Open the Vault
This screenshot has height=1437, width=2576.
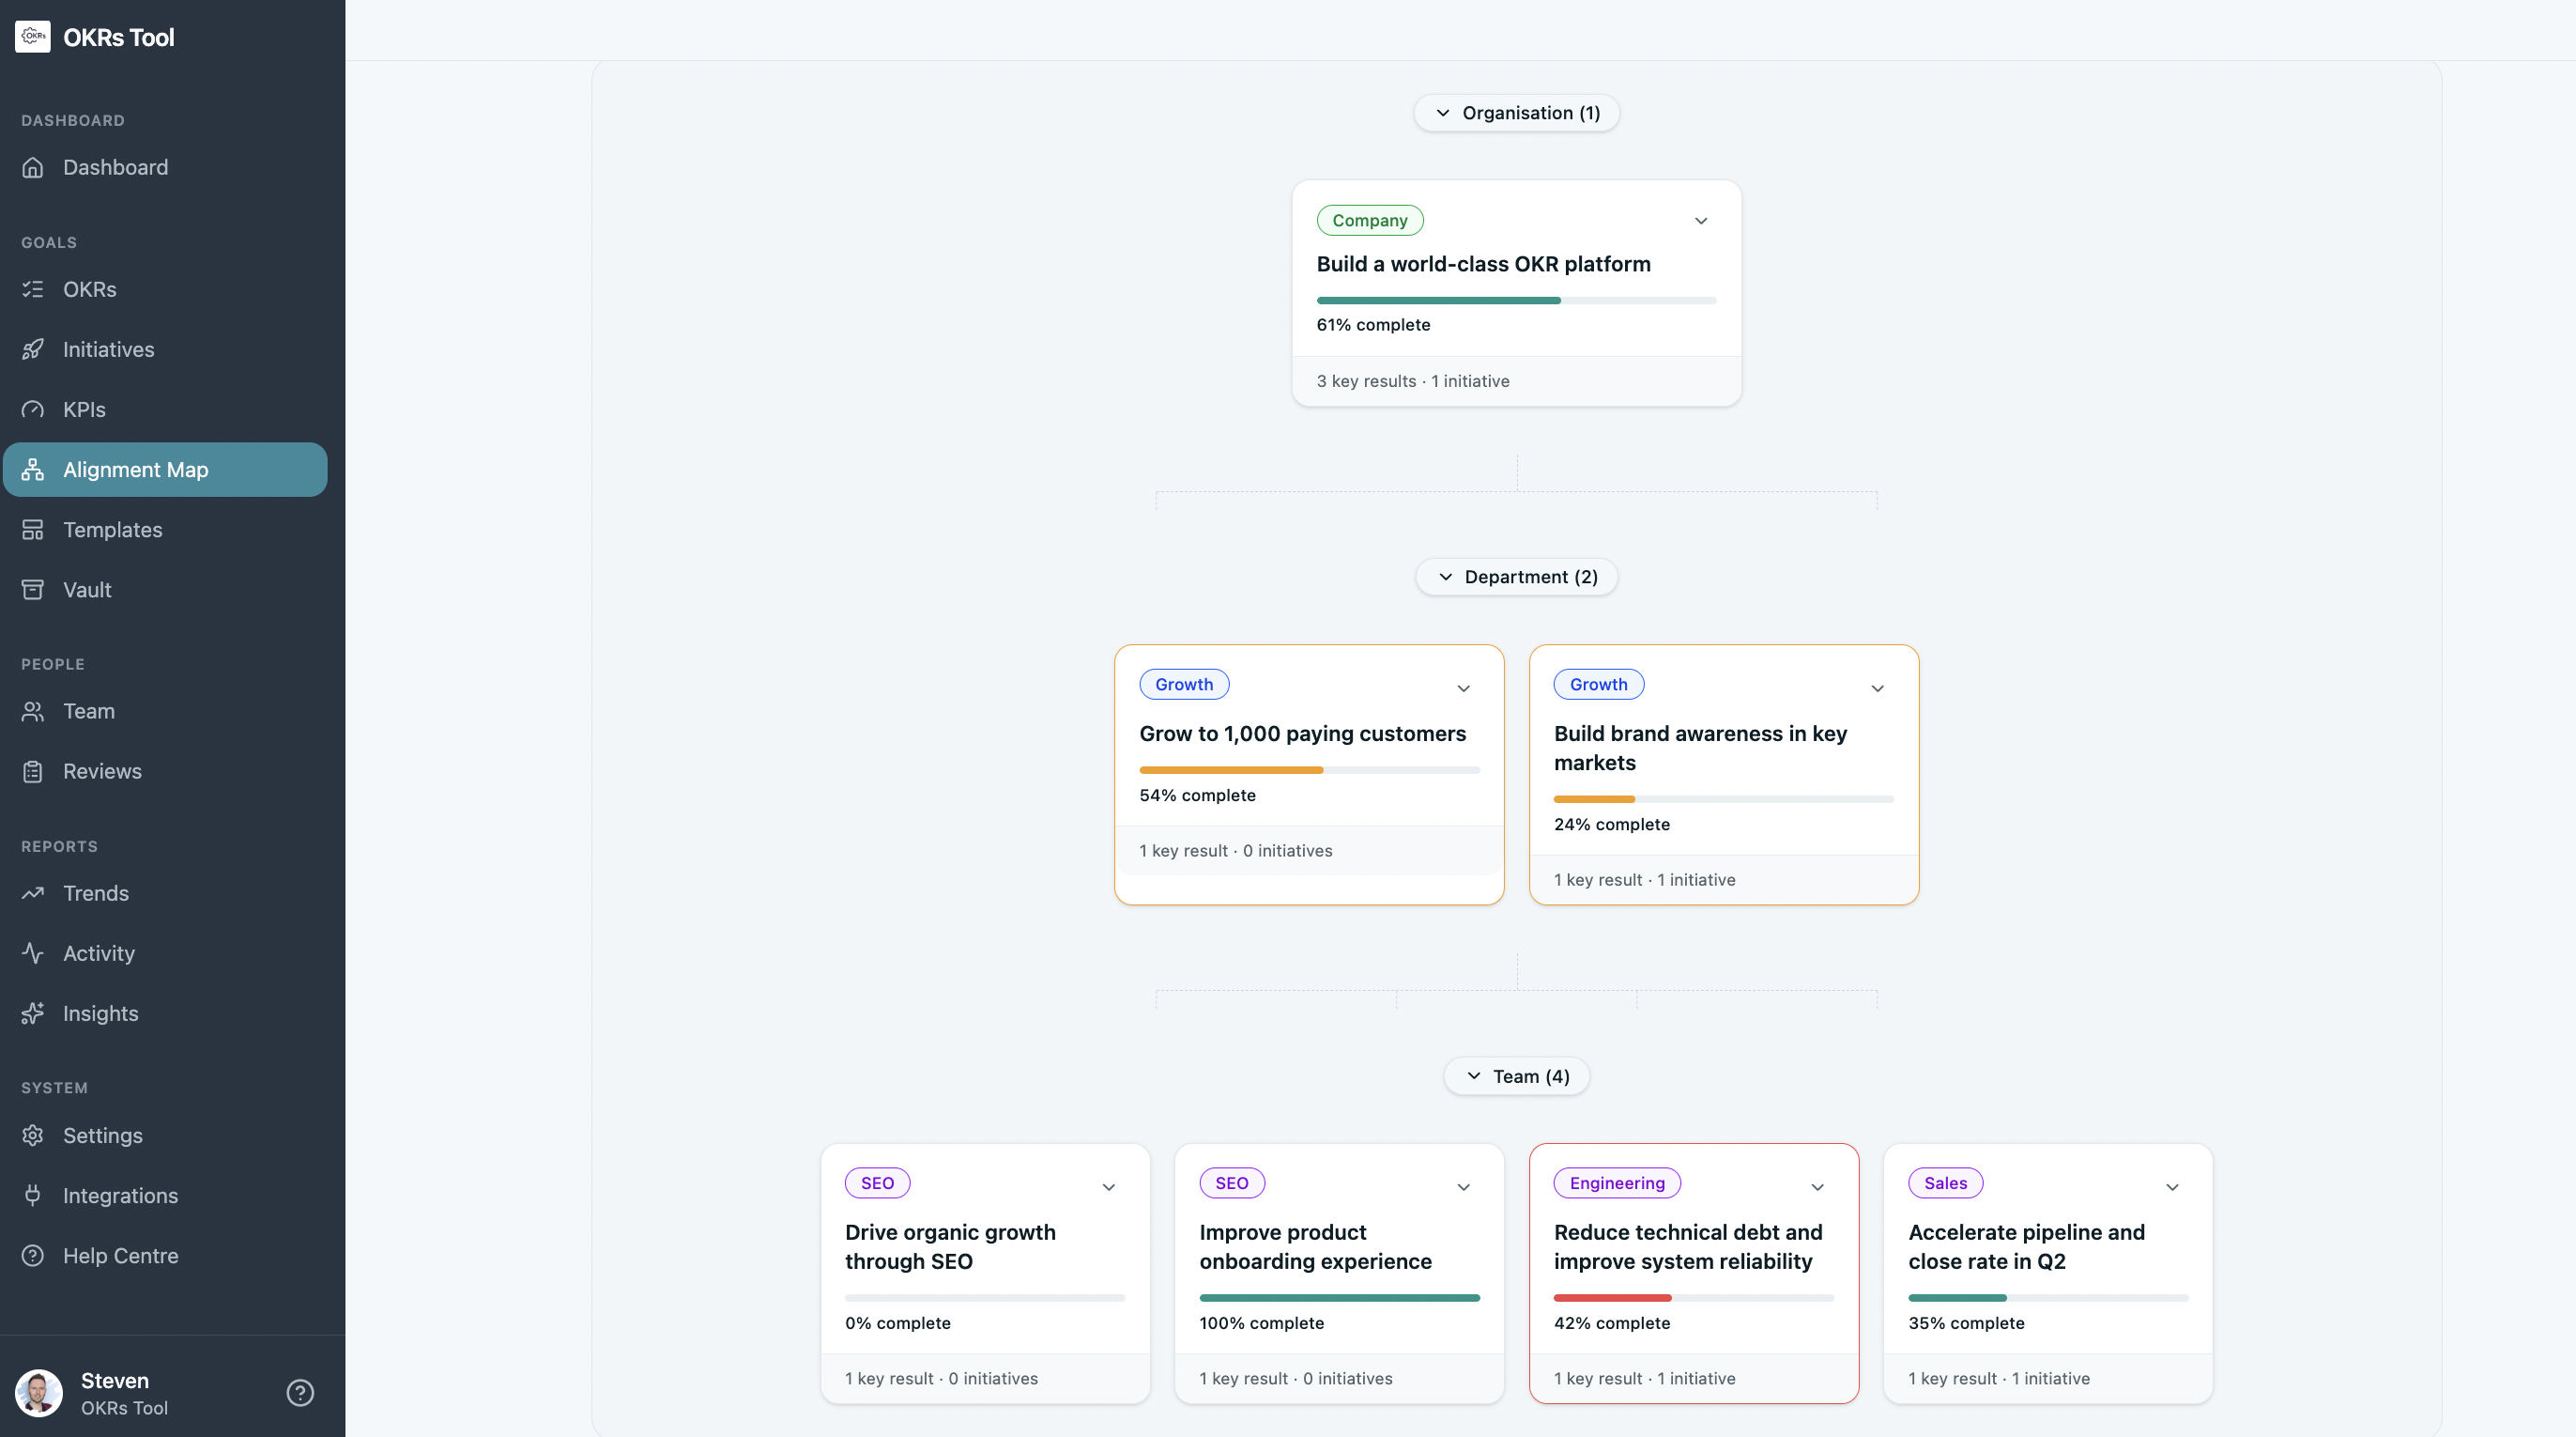pos(86,590)
